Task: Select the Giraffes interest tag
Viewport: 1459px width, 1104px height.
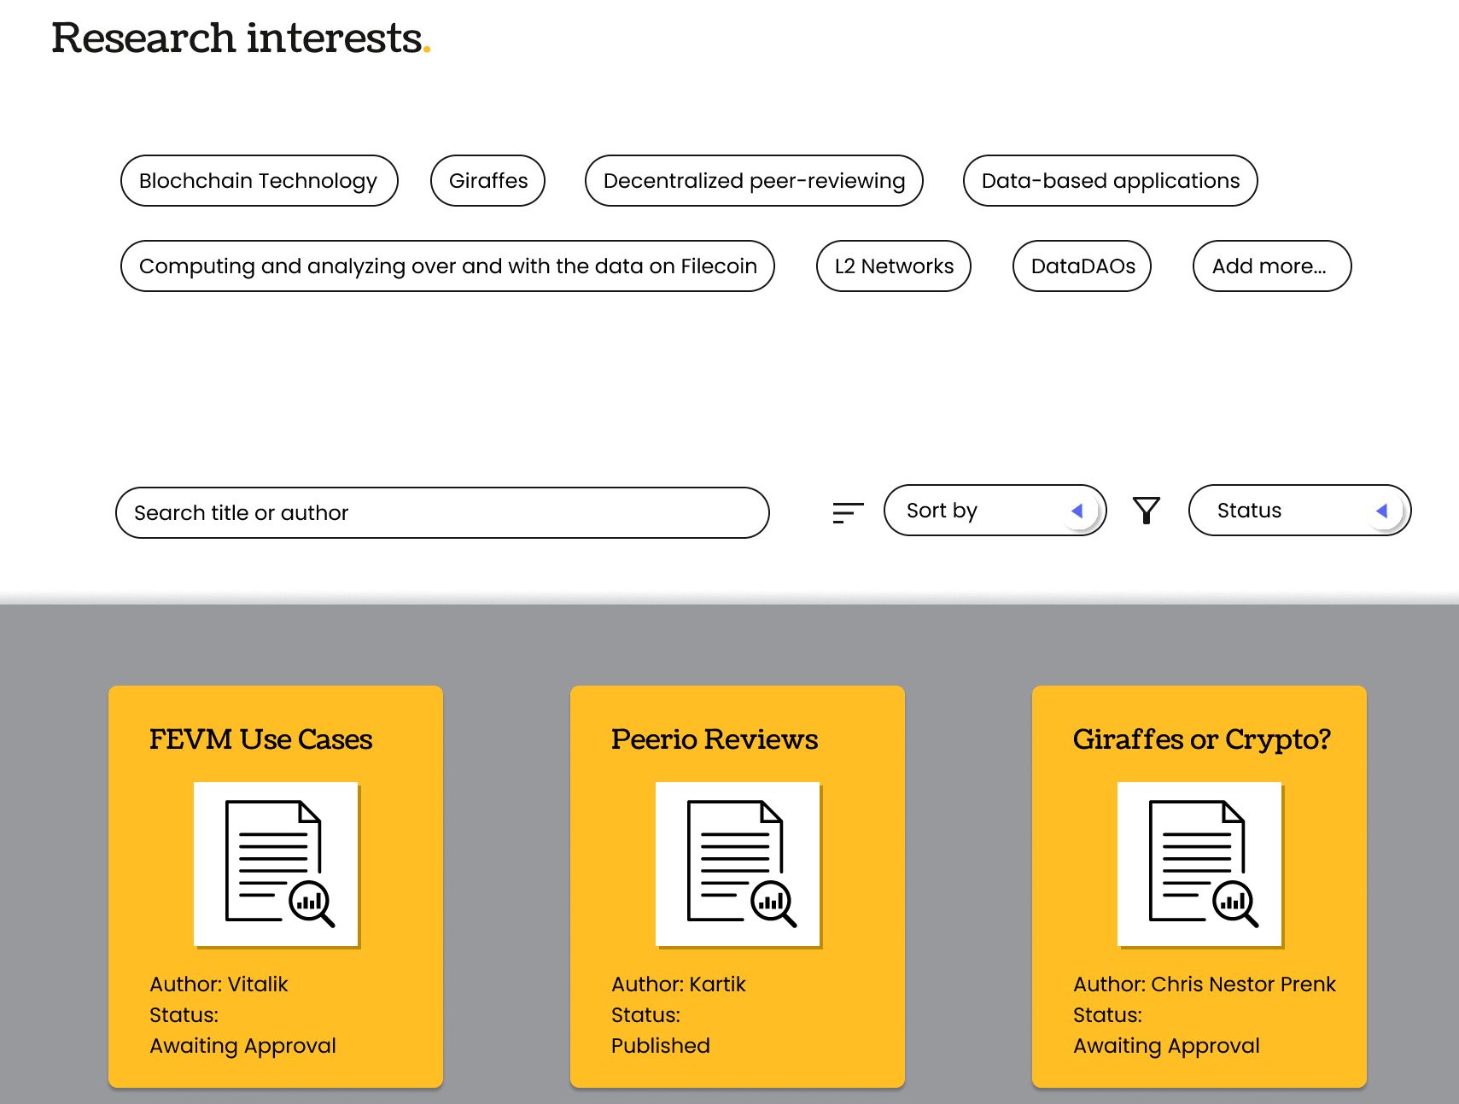Action: 487,180
